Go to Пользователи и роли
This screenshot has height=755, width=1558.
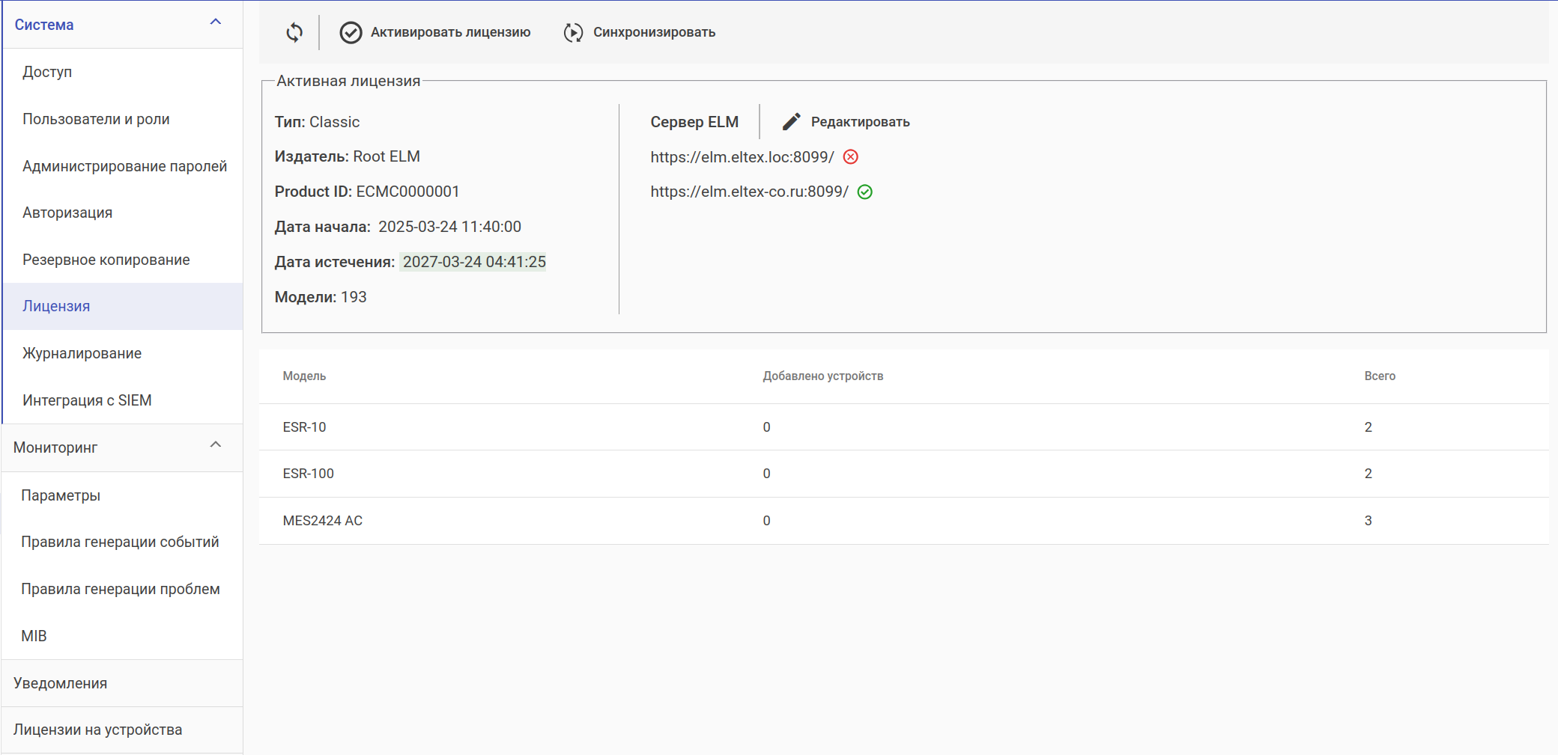[96, 119]
